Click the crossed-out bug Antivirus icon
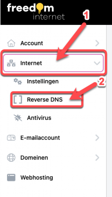This screenshot has width=112, height=197. 18,118
